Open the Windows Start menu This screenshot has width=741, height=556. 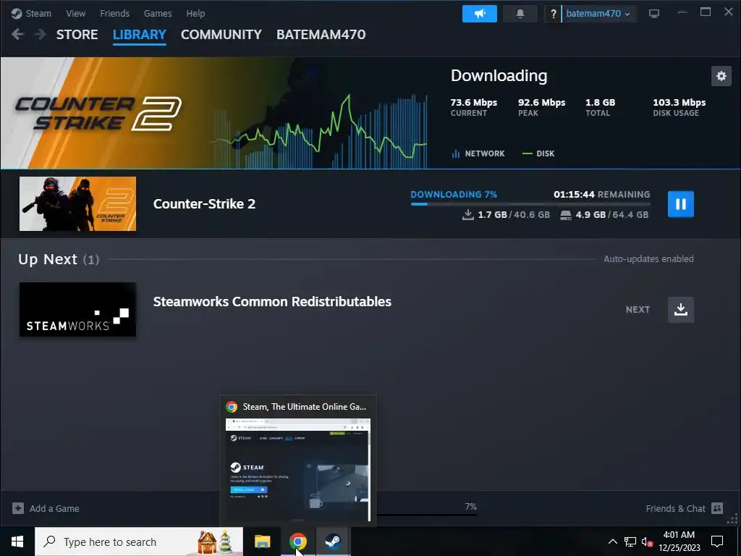[17, 542]
